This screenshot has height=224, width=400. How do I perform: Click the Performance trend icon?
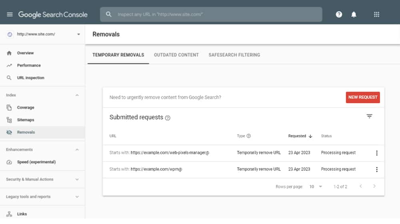9,66
